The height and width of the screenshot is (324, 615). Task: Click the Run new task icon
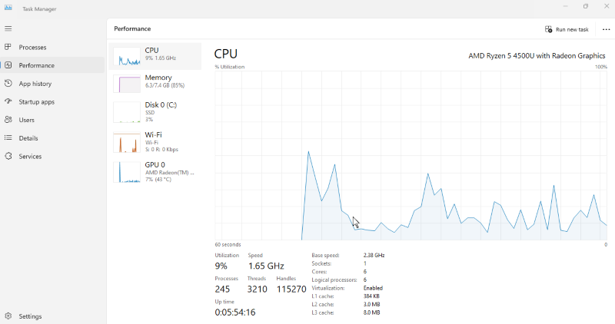click(x=548, y=29)
